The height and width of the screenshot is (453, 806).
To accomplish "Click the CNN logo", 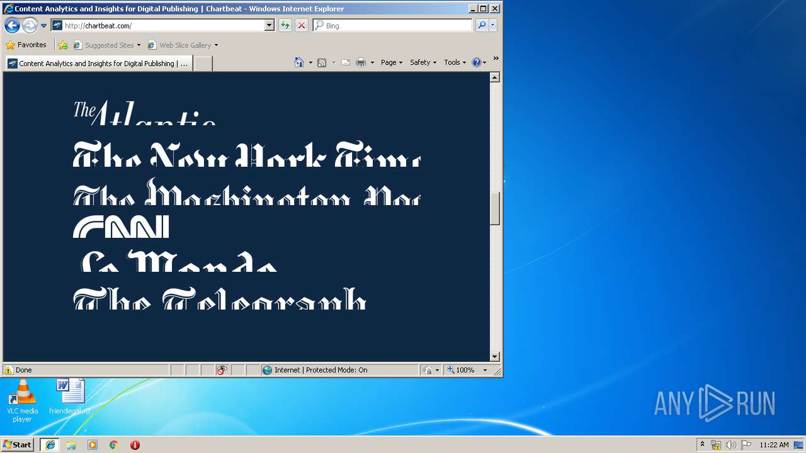I will coord(122,227).
